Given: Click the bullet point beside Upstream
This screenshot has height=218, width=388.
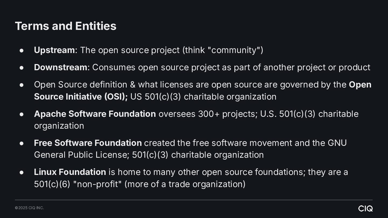Looking at the screenshot, I should coord(22,50).
